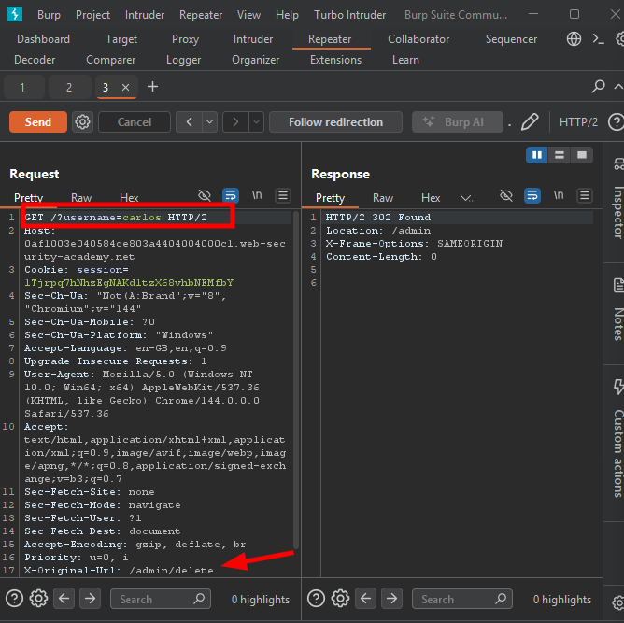Image resolution: width=624 pixels, height=623 pixels.
Task: Toggle line wrap in Response panel
Action: pyautogui.click(x=532, y=195)
